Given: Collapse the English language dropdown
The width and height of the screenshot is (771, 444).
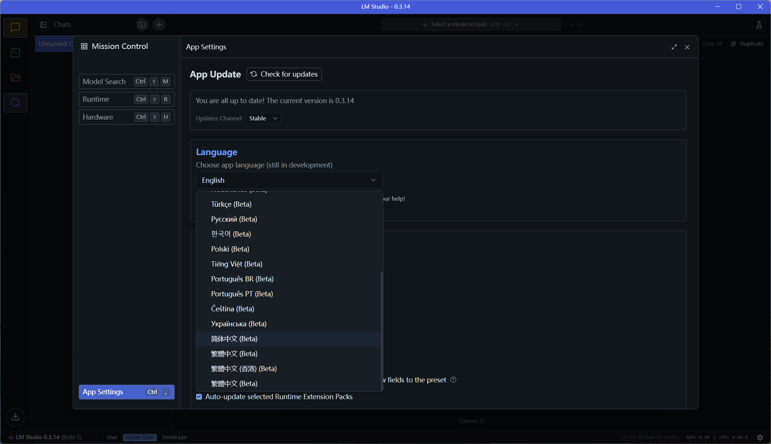Looking at the screenshot, I should 289,181.
